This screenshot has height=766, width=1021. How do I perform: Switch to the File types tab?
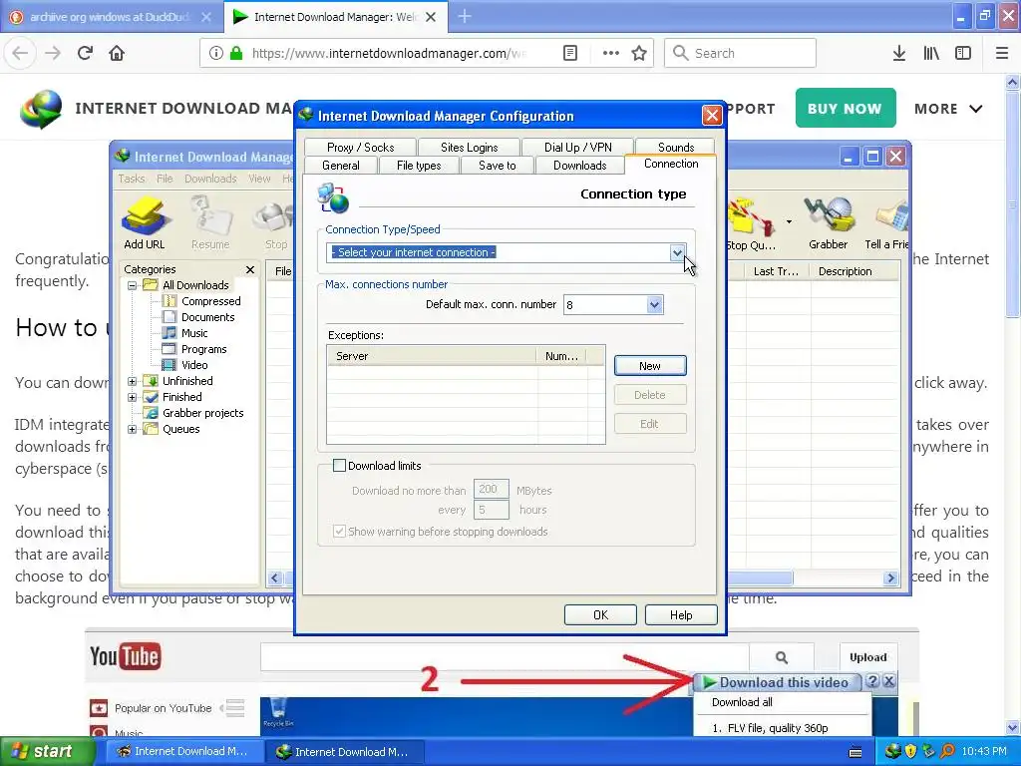tap(419, 166)
